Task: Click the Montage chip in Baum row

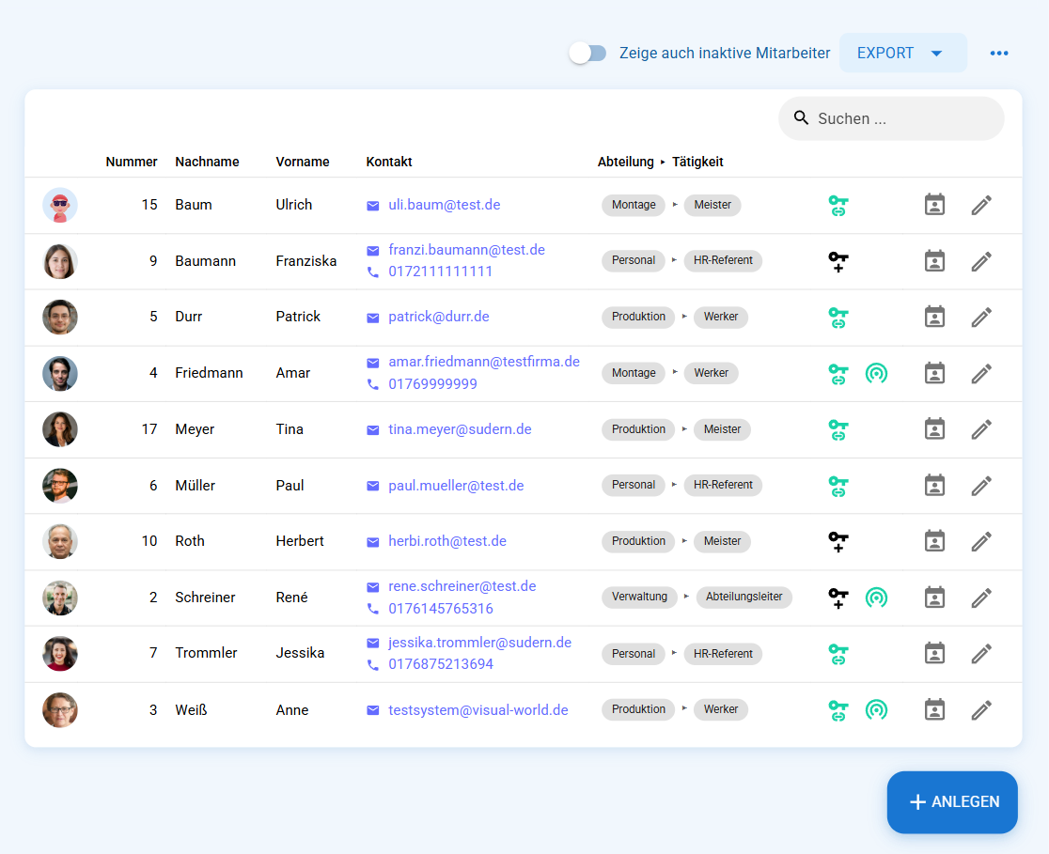Action: (x=633, y=205)
